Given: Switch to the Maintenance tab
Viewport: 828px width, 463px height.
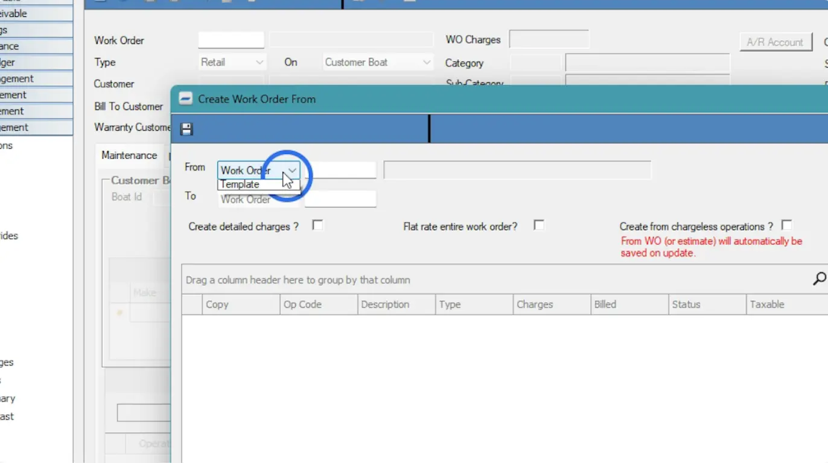Looking at the screenshot, I should point(129,156).
